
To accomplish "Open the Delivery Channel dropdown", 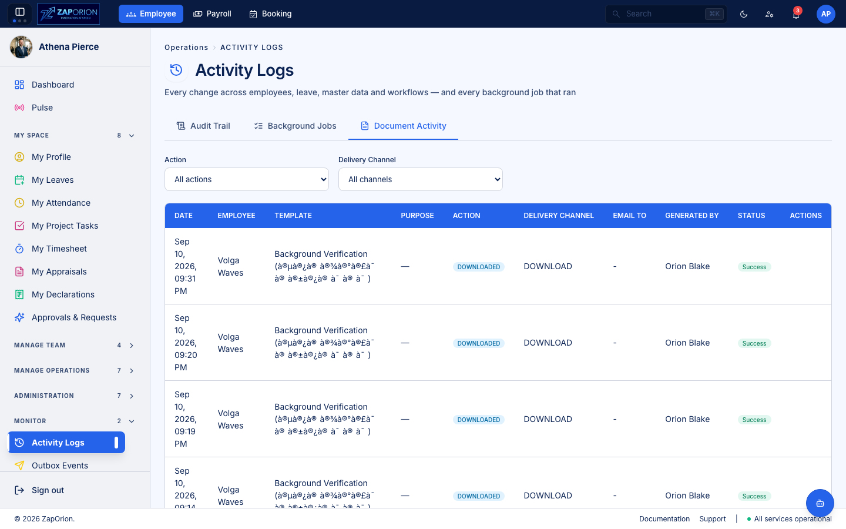I will pyautogui.click(x=421, y=179).
